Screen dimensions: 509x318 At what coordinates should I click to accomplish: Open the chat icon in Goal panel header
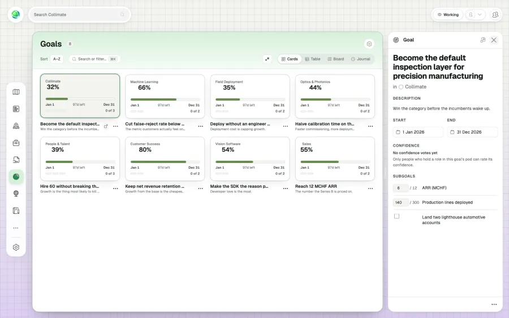[483, 40]
